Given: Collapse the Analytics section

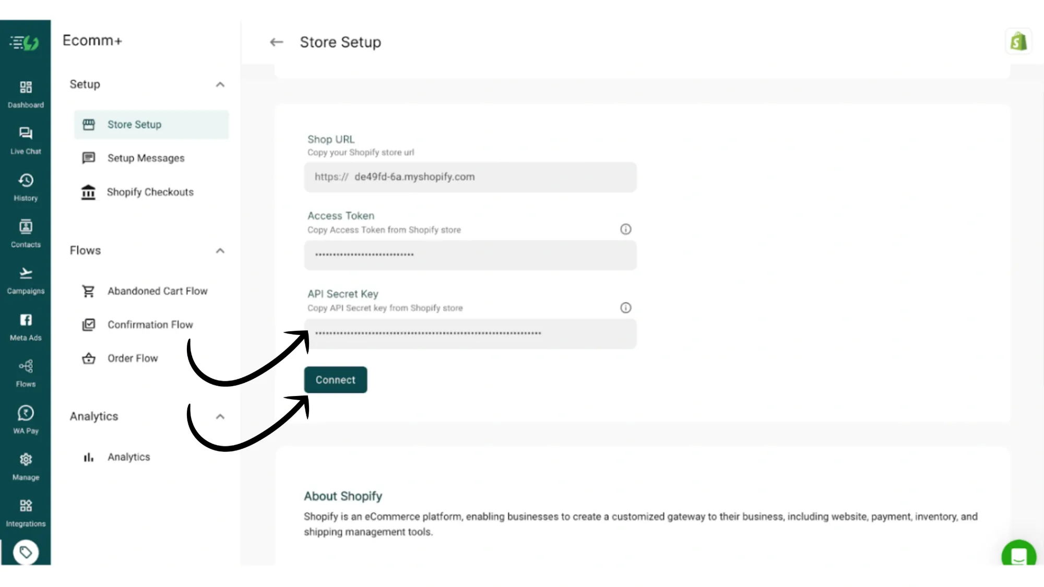Looking at the screenshot, I should coord(220,416).
